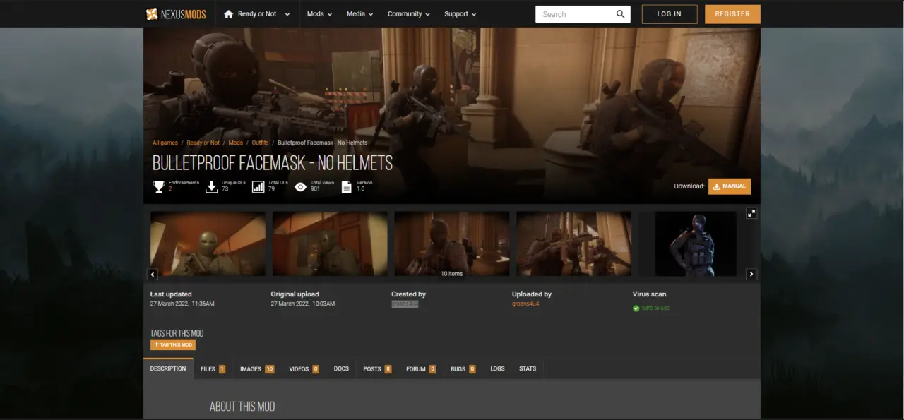Click the Nexus Mods logo
This screenshot has width=904, height=420.
click(176, 14)
